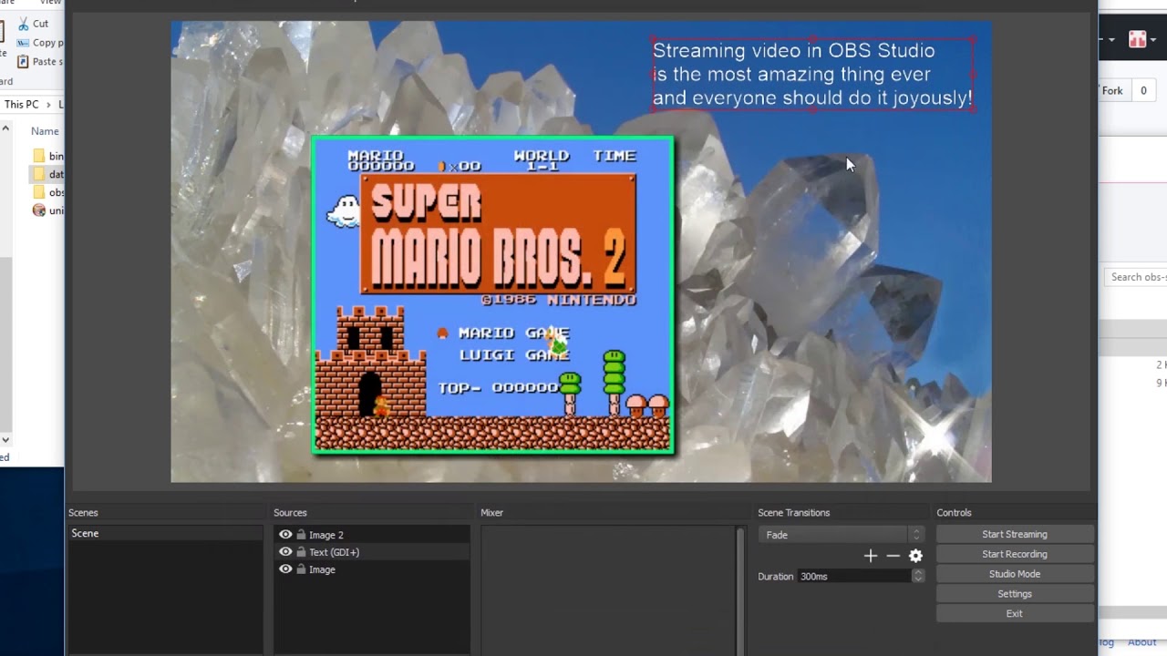Click the Copy path icon in File Explorer
The height and width of the screenshot is (656, 1167).
24,43
